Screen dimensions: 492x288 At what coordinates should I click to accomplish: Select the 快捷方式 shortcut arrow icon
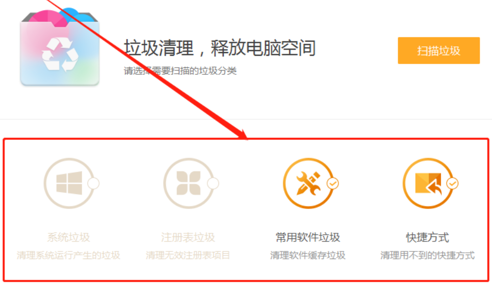point(428,183)
